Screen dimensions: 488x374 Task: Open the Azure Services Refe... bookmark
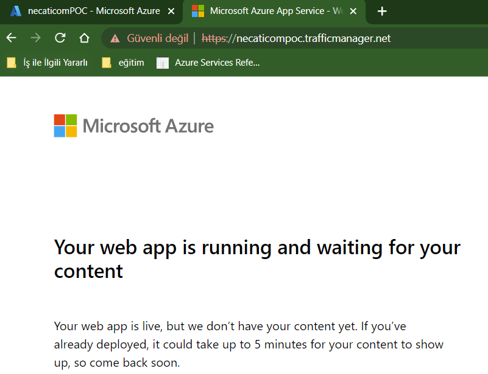208,63
